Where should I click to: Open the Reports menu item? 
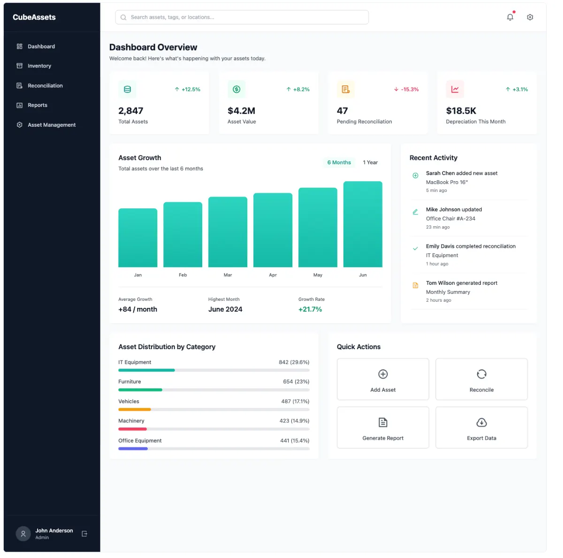coord(38,105)
